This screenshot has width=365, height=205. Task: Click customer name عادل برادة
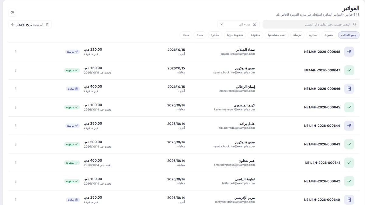point(247,124)
